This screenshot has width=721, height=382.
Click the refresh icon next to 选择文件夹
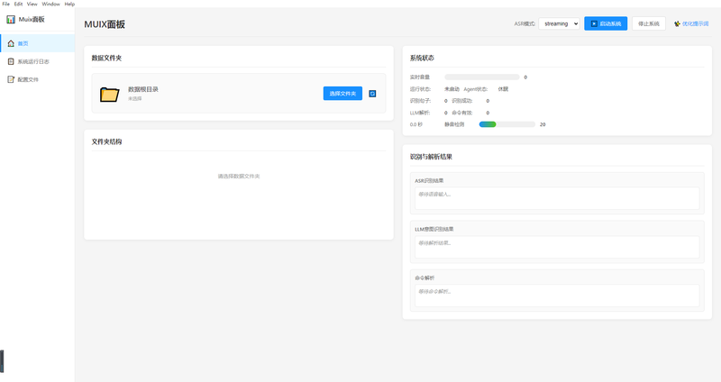coord(373,93)
